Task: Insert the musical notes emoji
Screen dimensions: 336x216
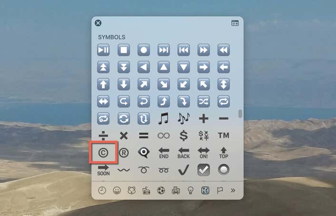Action: tap(184, 118)
